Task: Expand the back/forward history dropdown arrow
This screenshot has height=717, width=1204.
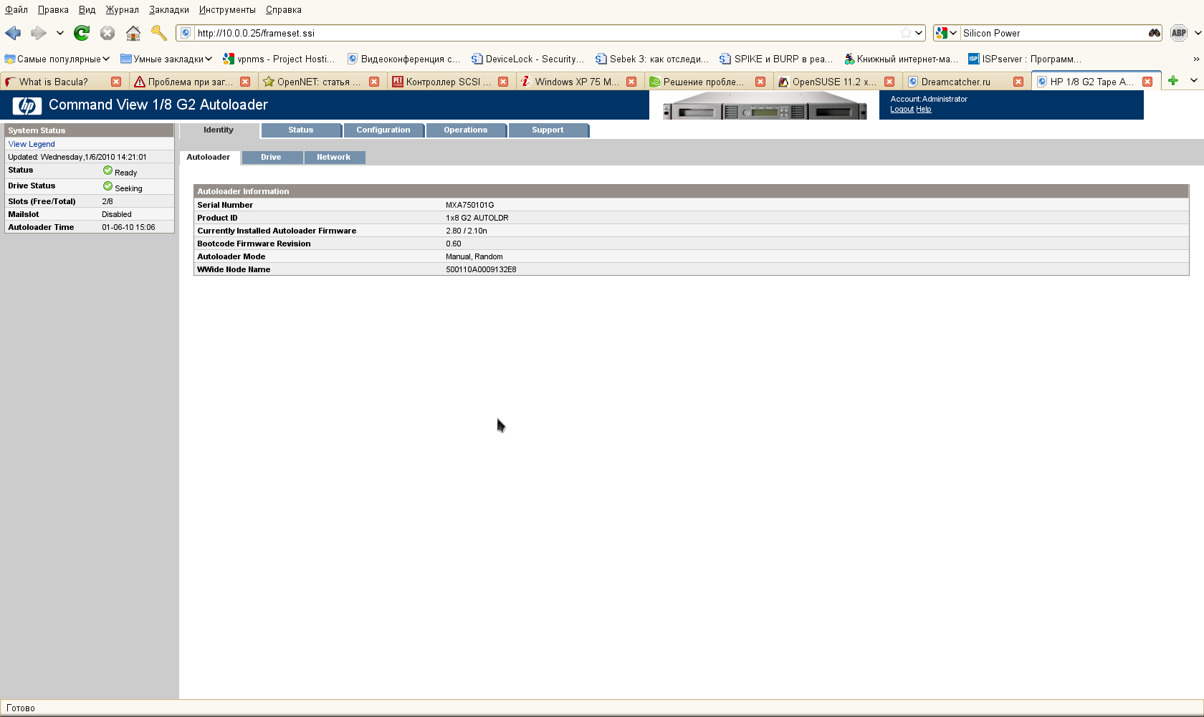Action: click(60, 33)
